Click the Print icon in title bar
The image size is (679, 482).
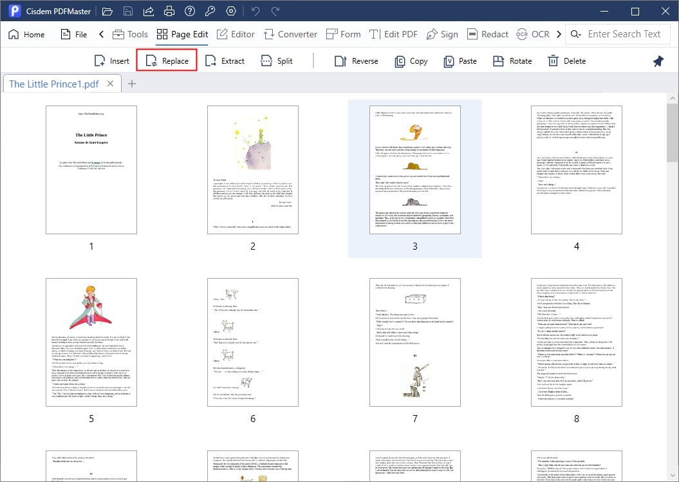click(x=169, y=11)
